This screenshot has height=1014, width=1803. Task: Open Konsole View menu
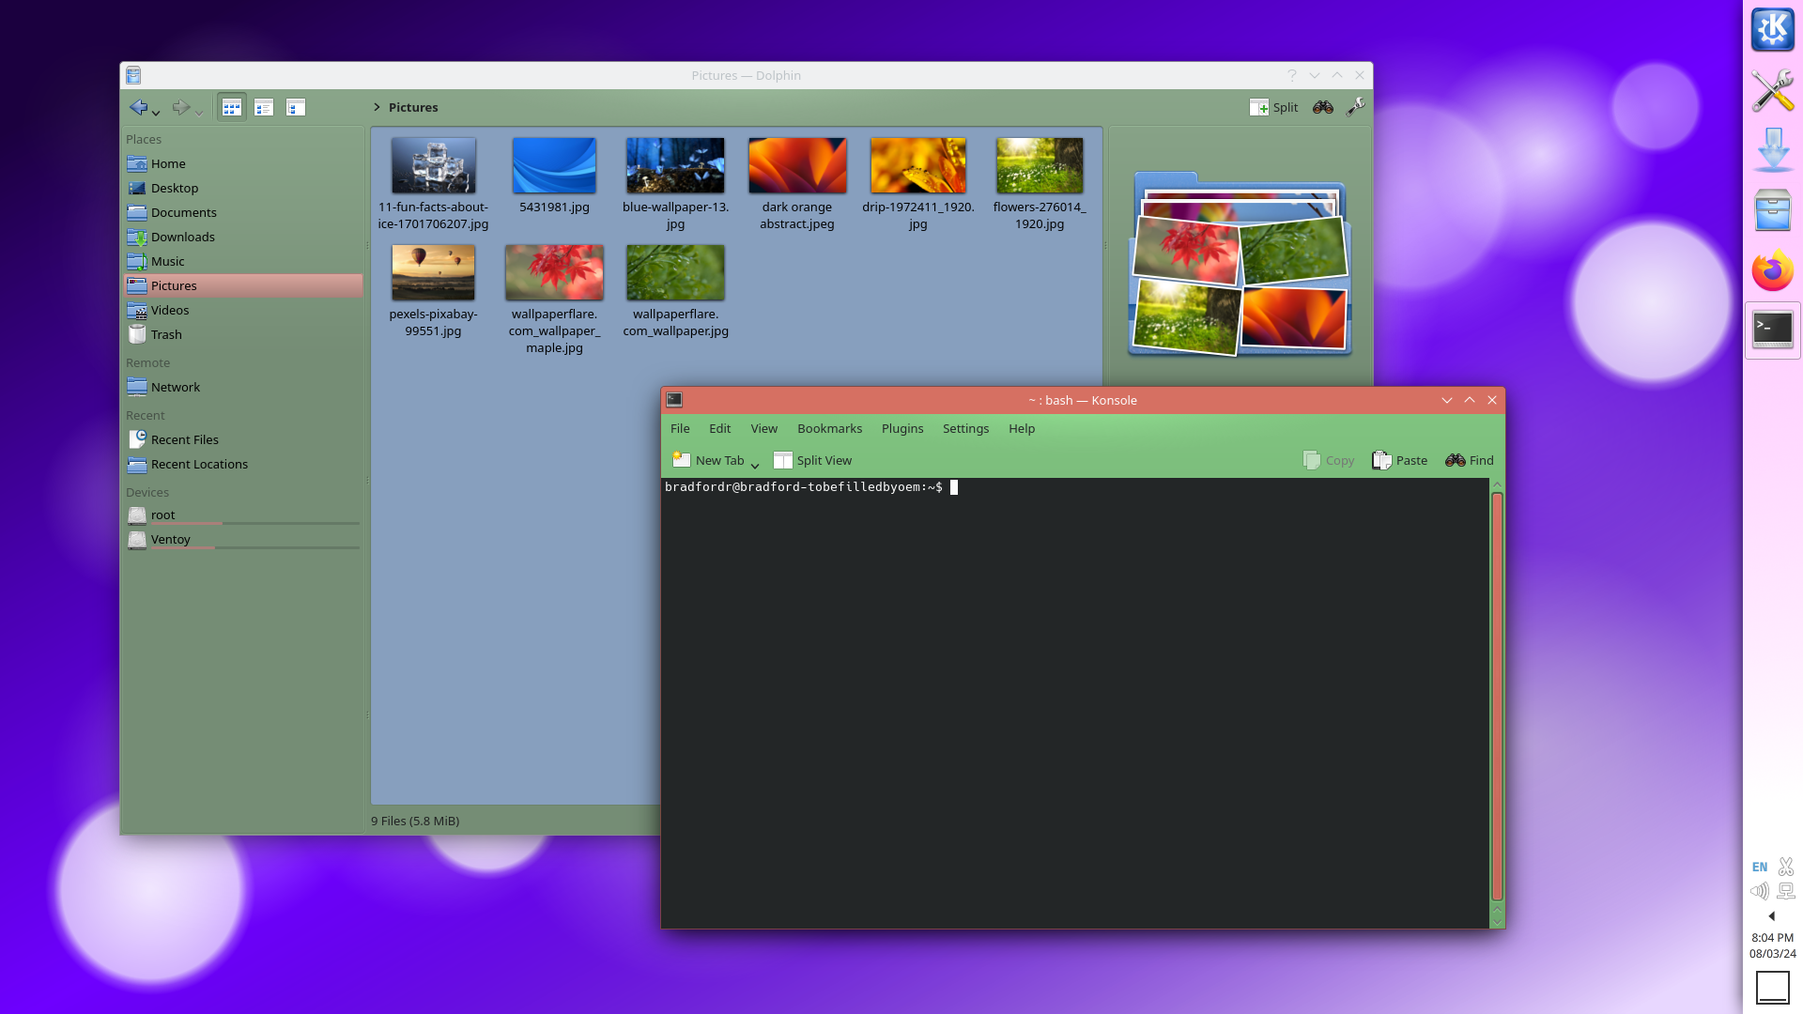[x=764, y=429]
